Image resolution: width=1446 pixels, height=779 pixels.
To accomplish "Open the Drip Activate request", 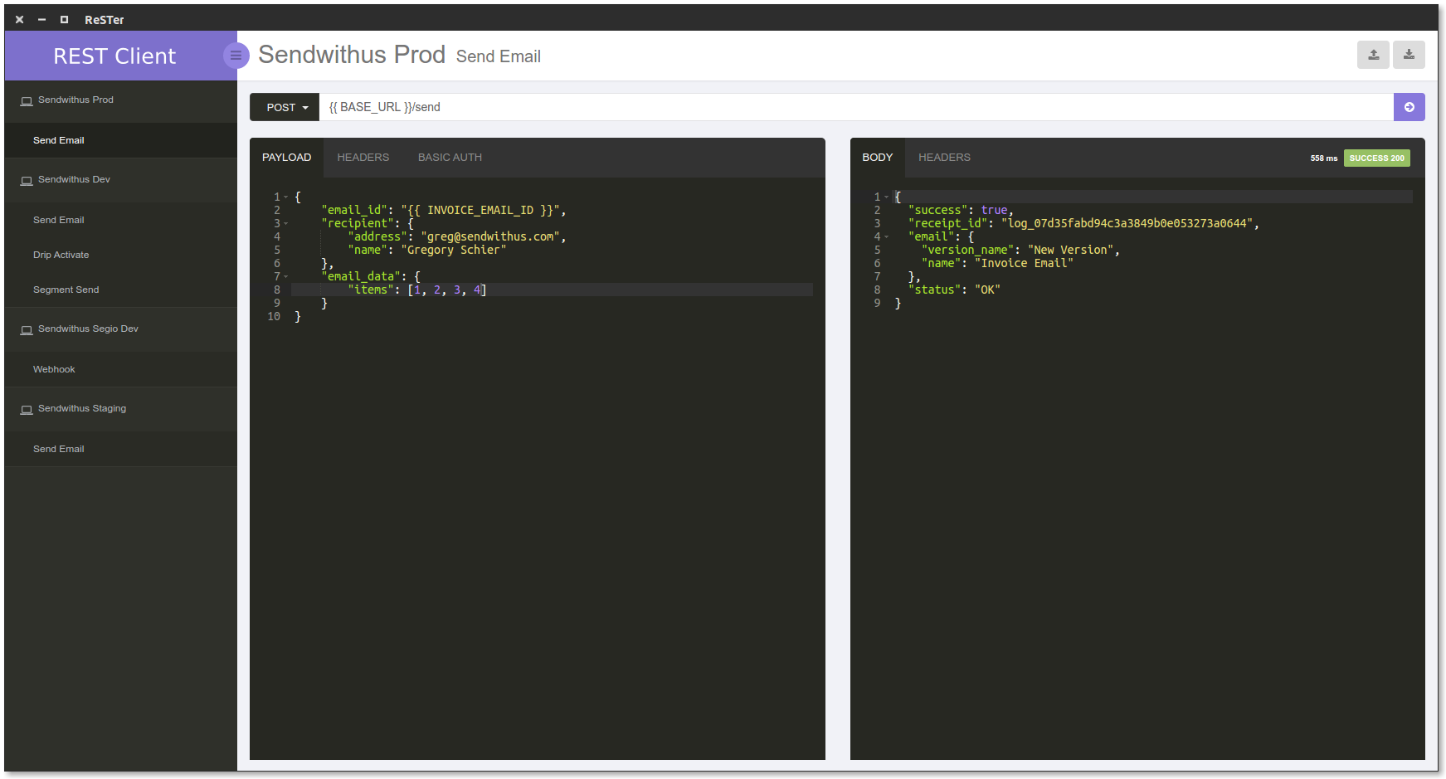I will tap(121, 255).
